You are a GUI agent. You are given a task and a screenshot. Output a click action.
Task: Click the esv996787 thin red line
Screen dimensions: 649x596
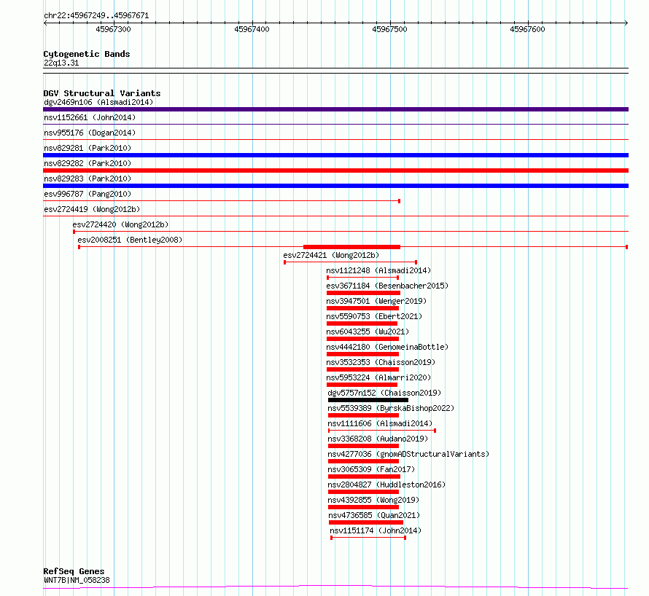click(222, 201)
